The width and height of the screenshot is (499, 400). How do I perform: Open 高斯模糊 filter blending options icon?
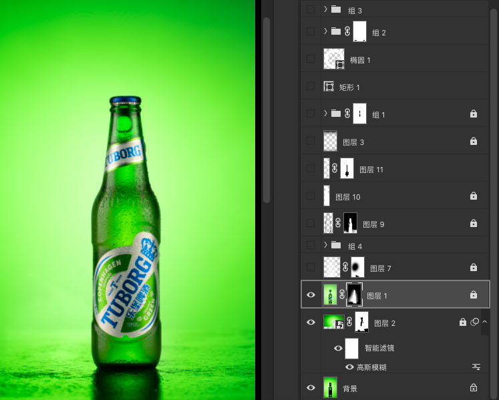pos(476,367)
